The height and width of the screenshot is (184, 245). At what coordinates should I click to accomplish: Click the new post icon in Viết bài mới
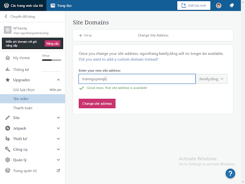(x=184, y=5)
